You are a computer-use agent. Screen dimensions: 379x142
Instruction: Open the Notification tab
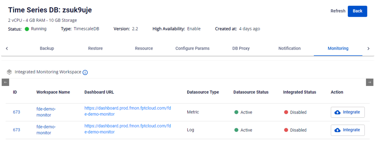pos(289,49)
